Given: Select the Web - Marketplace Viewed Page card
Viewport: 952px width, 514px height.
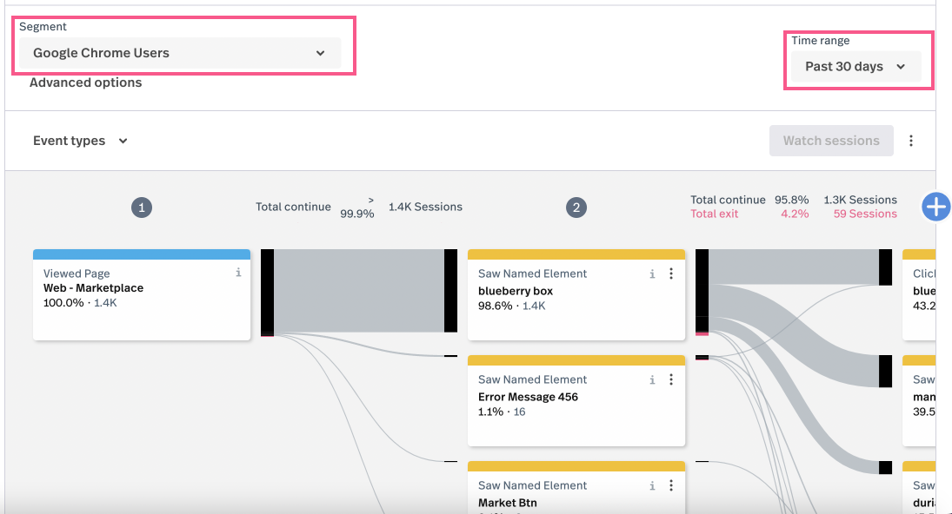Looking at the screenshot, I should click(142, 294).
